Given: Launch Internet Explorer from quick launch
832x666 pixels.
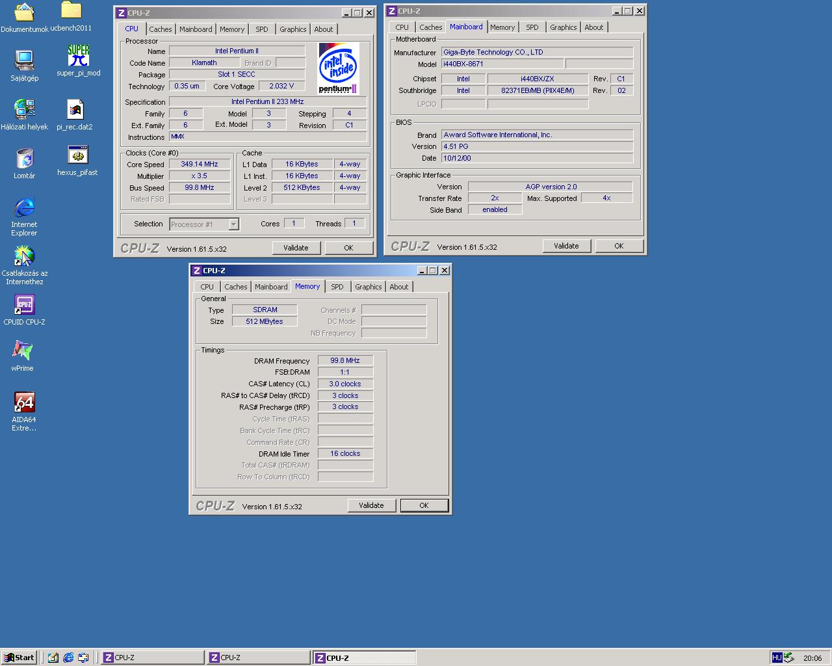Looking at the screenshot, I should 68,658.
